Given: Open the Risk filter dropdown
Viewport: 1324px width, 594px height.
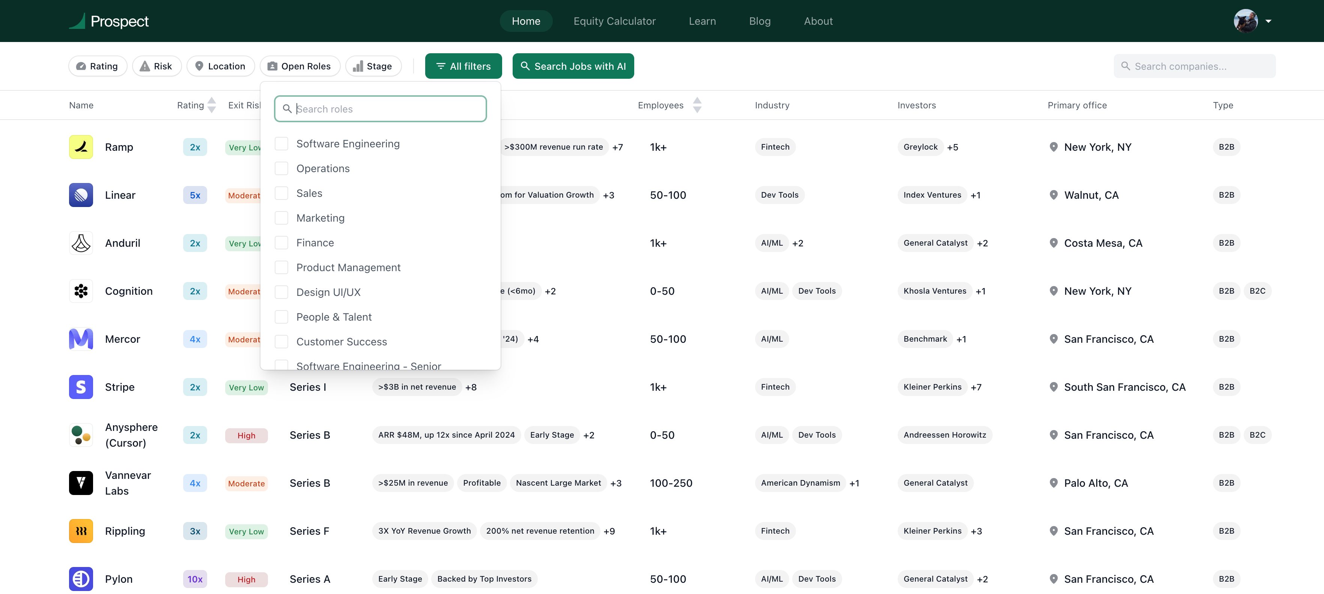Looking at the screenshot, I should coord(157,66).
